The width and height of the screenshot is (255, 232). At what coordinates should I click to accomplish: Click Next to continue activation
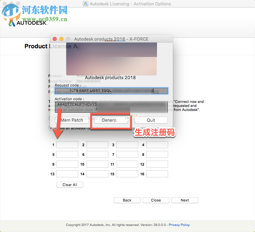pos(185,200)
